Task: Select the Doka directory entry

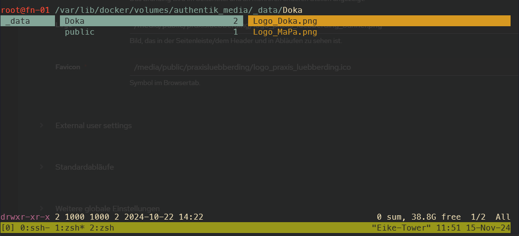Action: pyautogui.click(x=75, y=21)
